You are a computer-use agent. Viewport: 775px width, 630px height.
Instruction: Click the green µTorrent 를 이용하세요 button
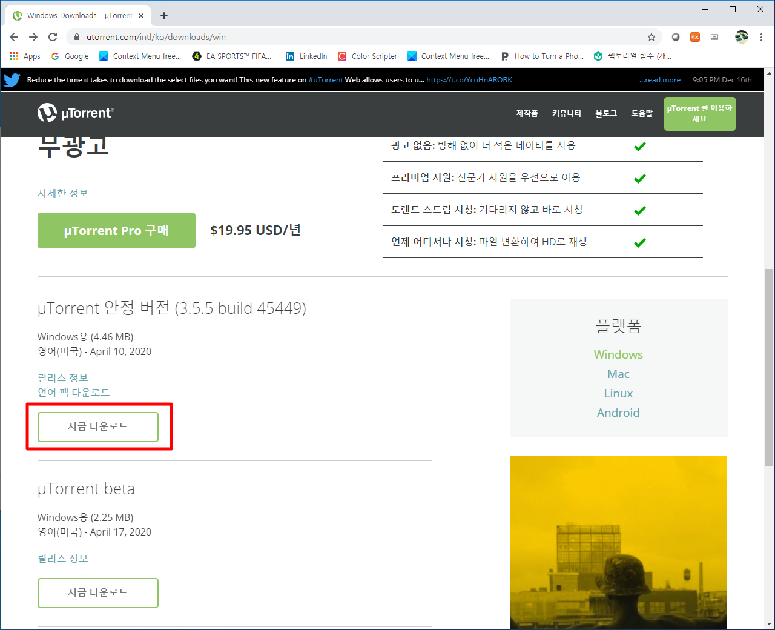(700, 114)
